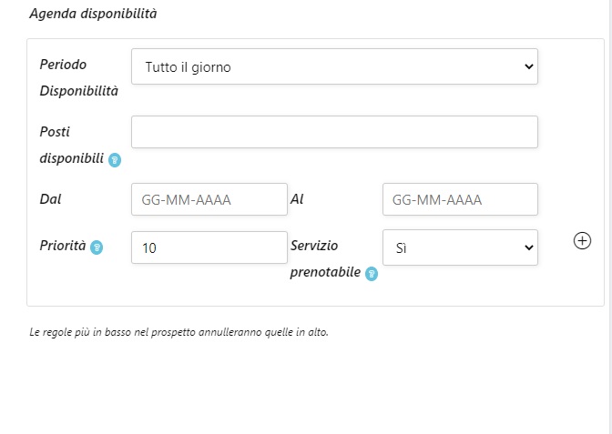Click the note about rules overriding
612x434 pixels.
pyautogui.click(x=178, y=332)
